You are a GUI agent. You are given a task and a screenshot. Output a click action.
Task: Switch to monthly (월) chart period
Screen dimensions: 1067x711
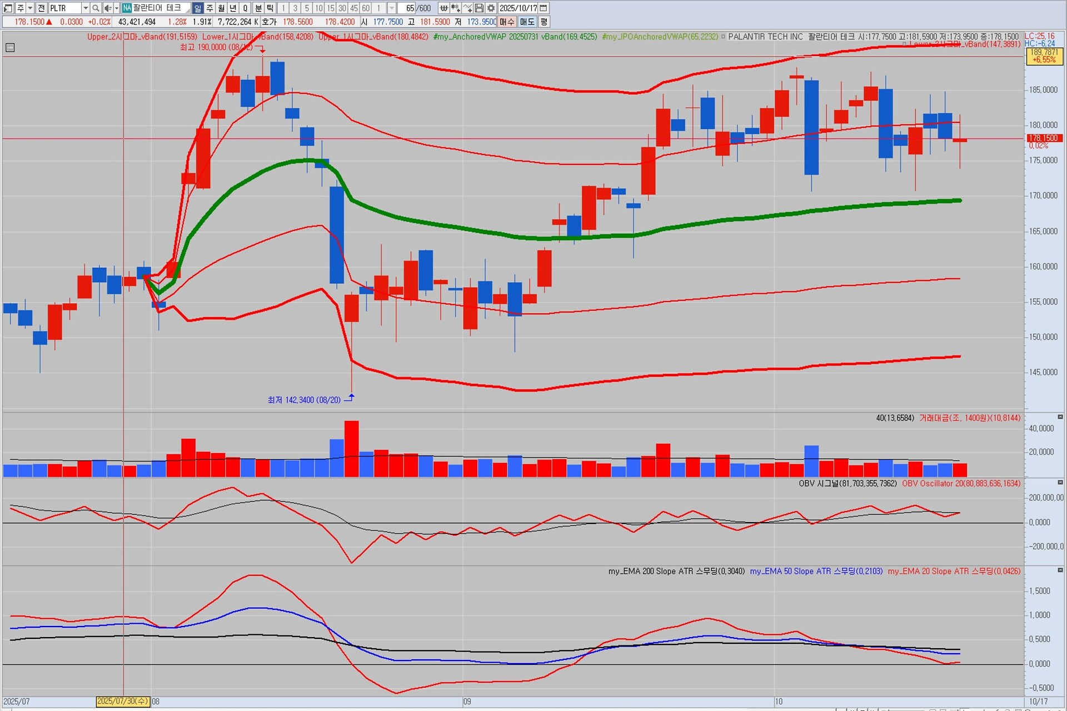pos(221,8)
